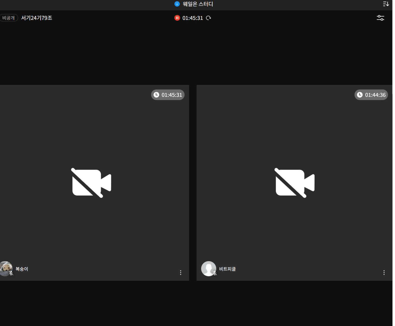Select the room name 서기24기79조

(37, 18)
